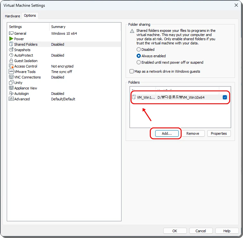
Task: Click the Windows 10 x64 summary text
Action: (64, 33)
